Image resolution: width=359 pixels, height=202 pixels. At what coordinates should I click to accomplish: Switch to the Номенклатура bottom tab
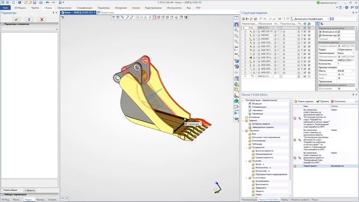(x=249, y=200)
